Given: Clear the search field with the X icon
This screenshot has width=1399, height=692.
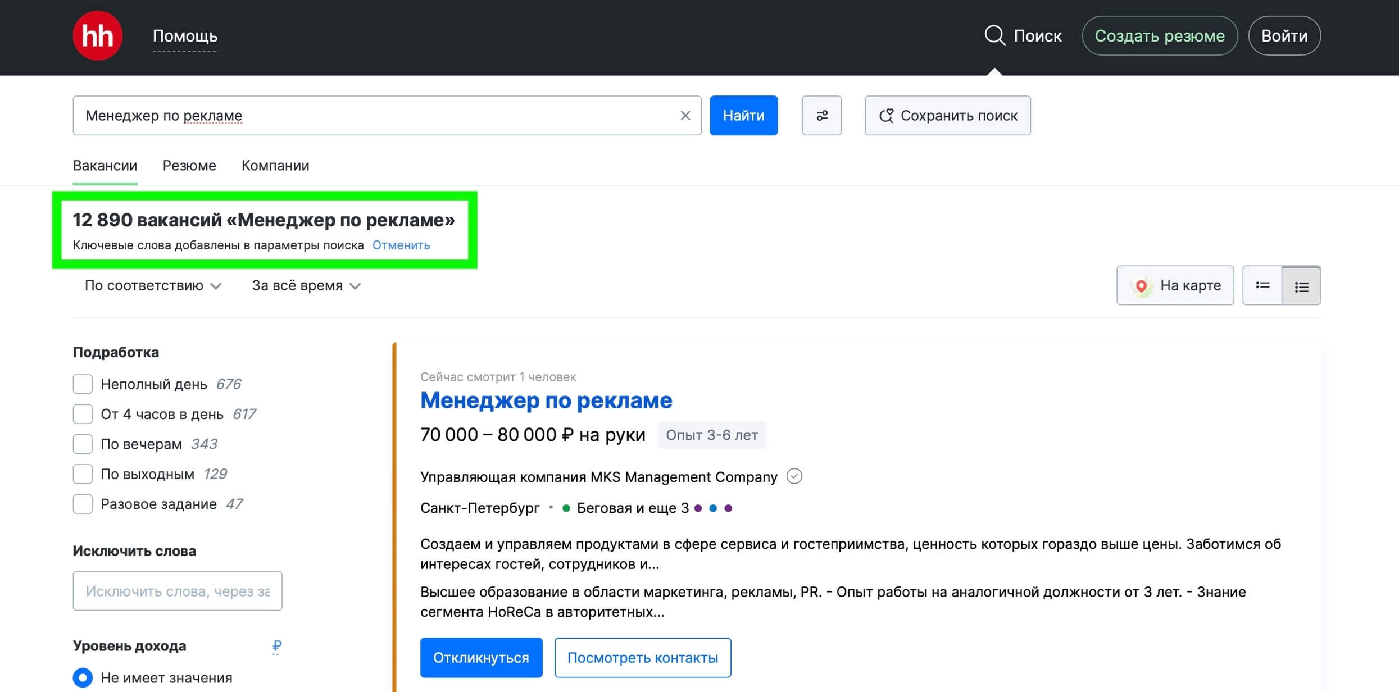Looking at the screenshot, I should click(x=685, y=116).
